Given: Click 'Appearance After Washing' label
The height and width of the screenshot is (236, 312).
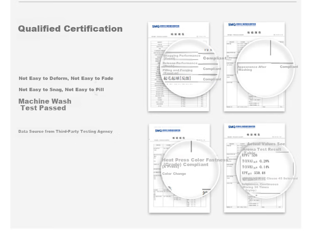Looking at the screenshot, I should tap(252, 68).
